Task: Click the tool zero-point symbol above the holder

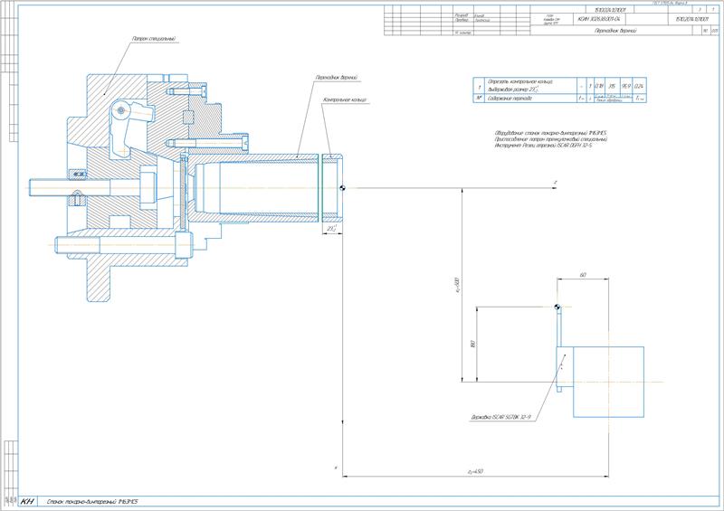Action: pos(557,307)
